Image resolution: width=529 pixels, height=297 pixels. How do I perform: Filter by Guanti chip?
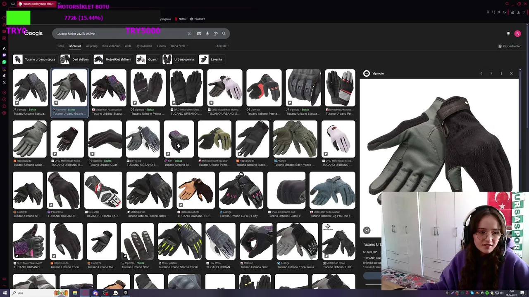(148, 59)
